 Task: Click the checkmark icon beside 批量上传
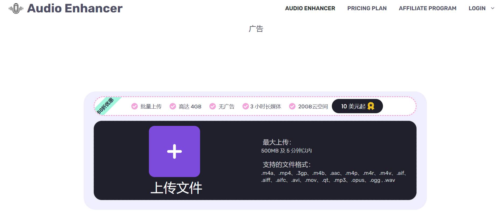[x=134, y=106]
